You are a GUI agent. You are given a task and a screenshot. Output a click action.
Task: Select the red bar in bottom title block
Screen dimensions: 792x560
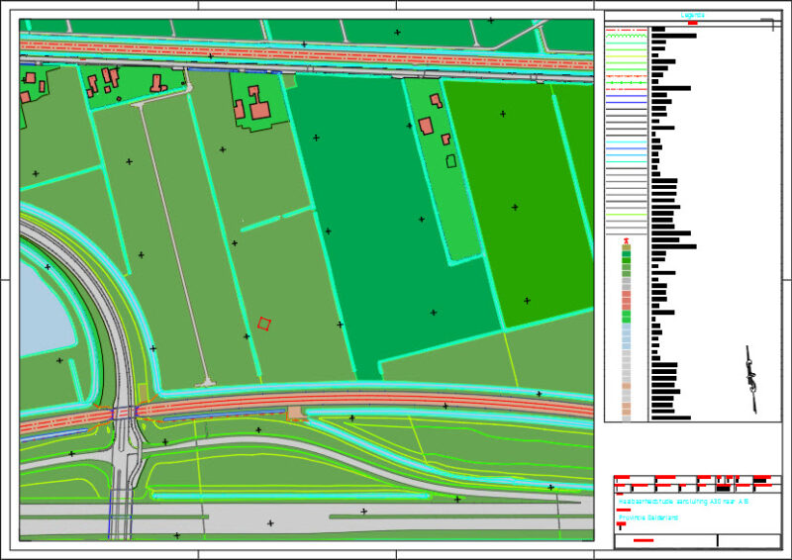click(643, 540)
